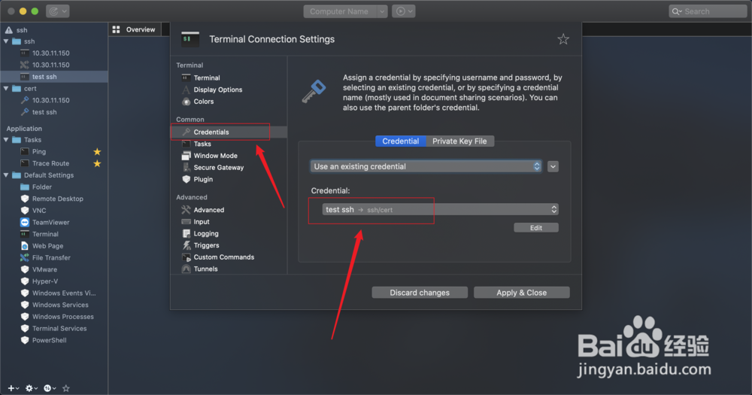Open the Window Mode settings icon
The image size is (752, 395).
pyautogui.click(x=186, y=156)
